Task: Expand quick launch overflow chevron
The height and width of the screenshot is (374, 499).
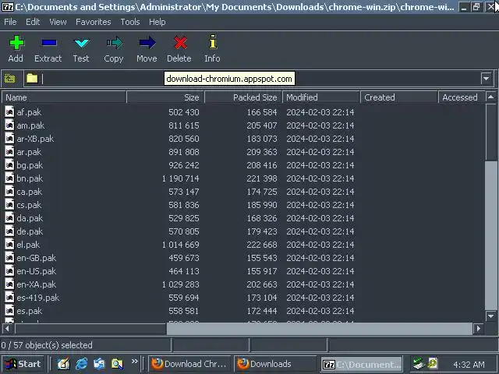Action: [x=135, y=362]
